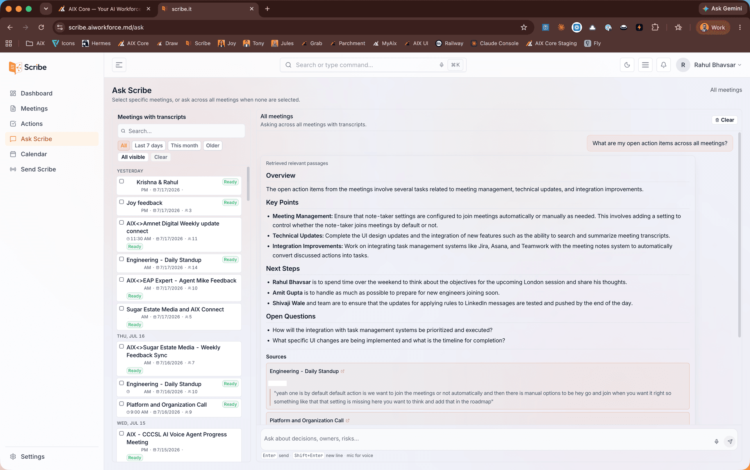Filter meetings by This month
Image resolution: width=750 pixels, height=470 pixels.
(184, 146)
